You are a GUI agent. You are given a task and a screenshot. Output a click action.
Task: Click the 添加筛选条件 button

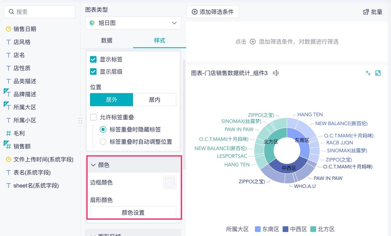(212, 12)
